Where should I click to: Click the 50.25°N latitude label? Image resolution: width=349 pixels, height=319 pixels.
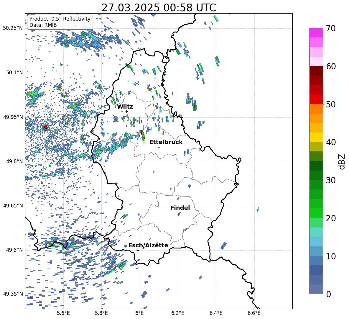[13, 28]
